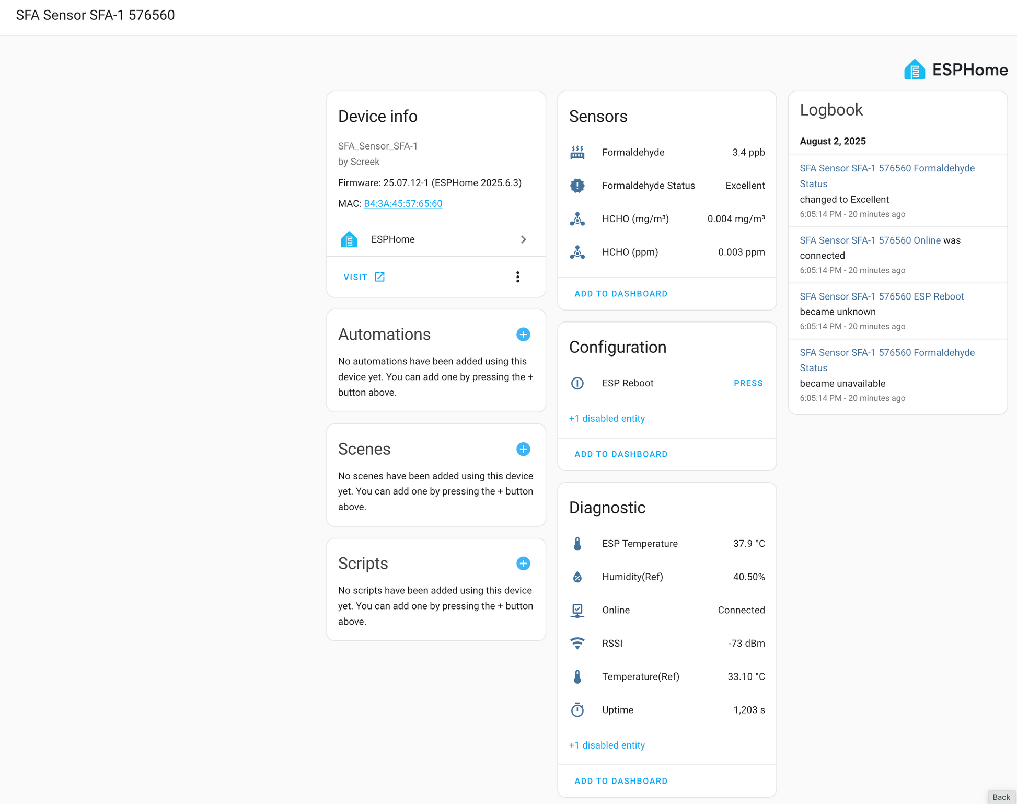Viewport: 1017px width, 804px height.
Task: Click the ESPHome logo at top right
Action: (x=956, y=70)
